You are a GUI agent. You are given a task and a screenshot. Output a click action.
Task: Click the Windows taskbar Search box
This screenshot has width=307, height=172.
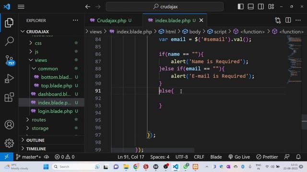[76, 167]
